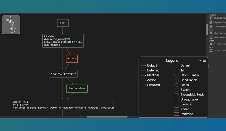Click the 'Parents' section heading
Viewport: 226px width, 131px height.
pyautogui.click(x=212, y=47)
